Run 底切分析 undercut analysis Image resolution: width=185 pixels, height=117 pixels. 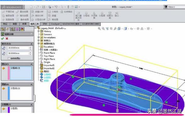coord(38,15)
